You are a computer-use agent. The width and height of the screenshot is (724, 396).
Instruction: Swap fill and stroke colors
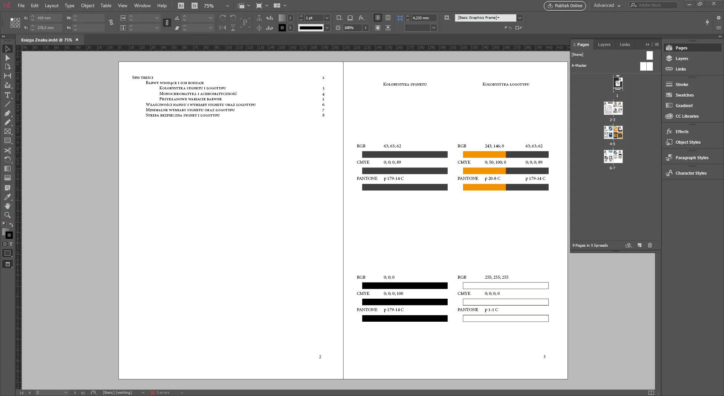coord(11,225)
